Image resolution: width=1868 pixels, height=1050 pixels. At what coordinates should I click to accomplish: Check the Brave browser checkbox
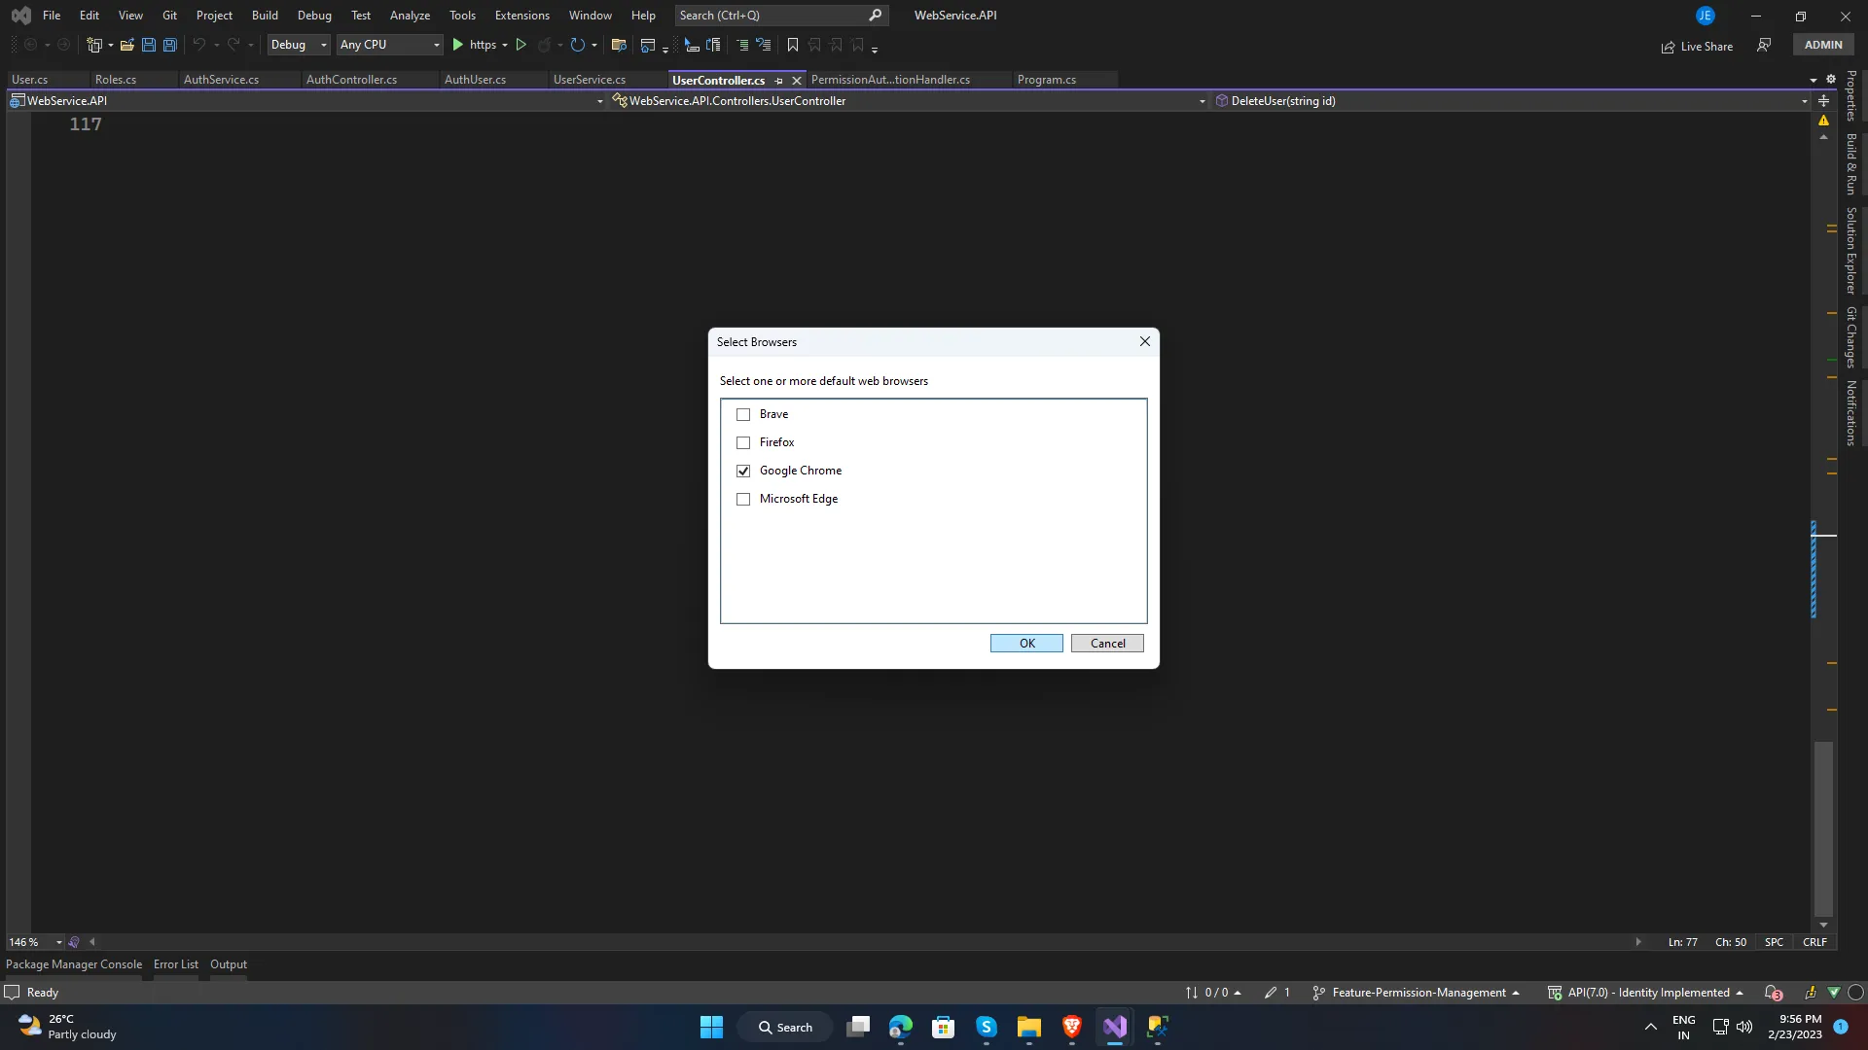coord(743,414)
